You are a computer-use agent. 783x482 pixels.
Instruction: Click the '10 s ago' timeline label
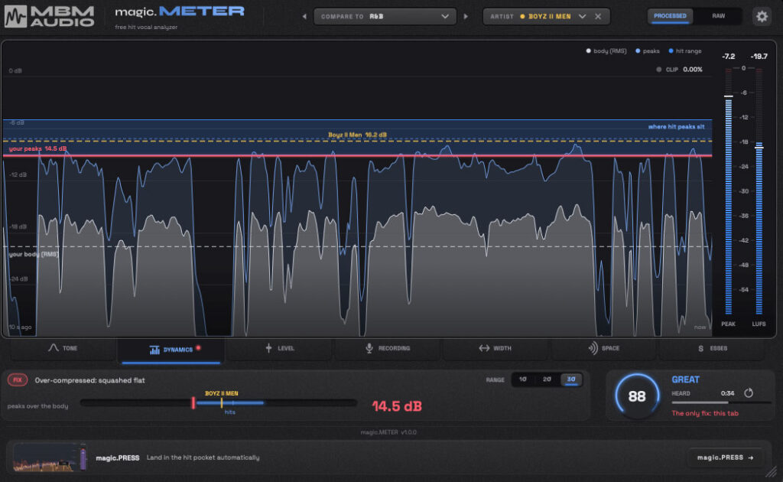pos(20,327)
